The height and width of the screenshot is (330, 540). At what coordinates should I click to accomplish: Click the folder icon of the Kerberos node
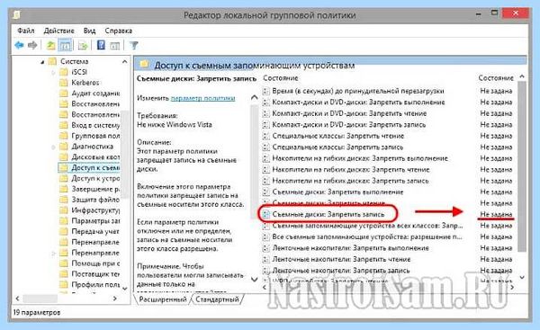64,83
